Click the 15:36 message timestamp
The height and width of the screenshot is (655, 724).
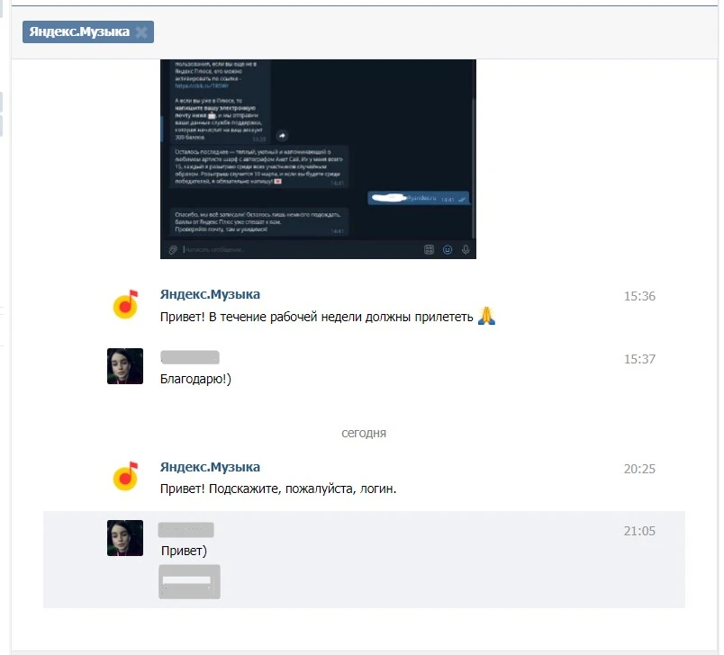coord(639,296)
